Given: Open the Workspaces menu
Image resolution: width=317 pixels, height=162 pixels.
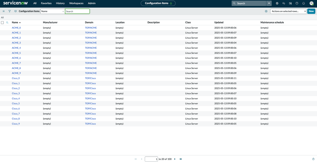Looking at the screenshot, I should click(76, 3).
